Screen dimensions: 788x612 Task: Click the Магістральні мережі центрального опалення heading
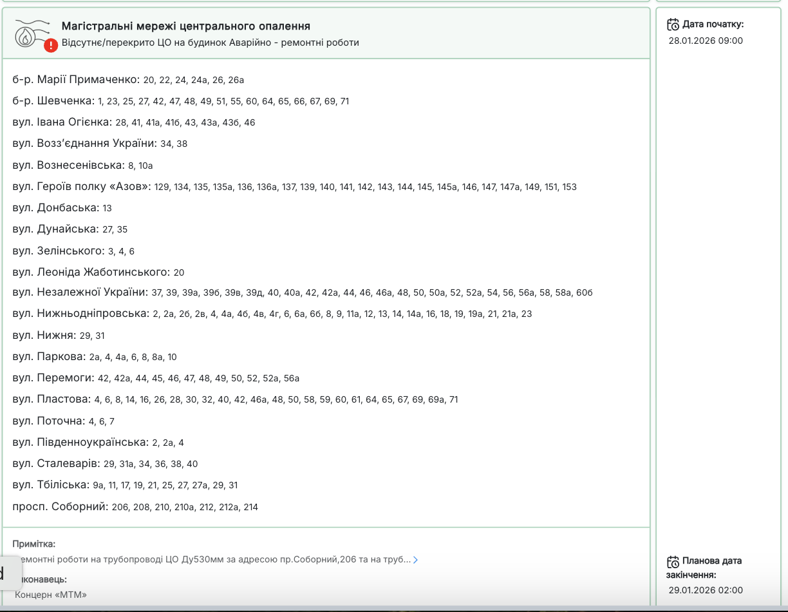(x=186, y=26)
